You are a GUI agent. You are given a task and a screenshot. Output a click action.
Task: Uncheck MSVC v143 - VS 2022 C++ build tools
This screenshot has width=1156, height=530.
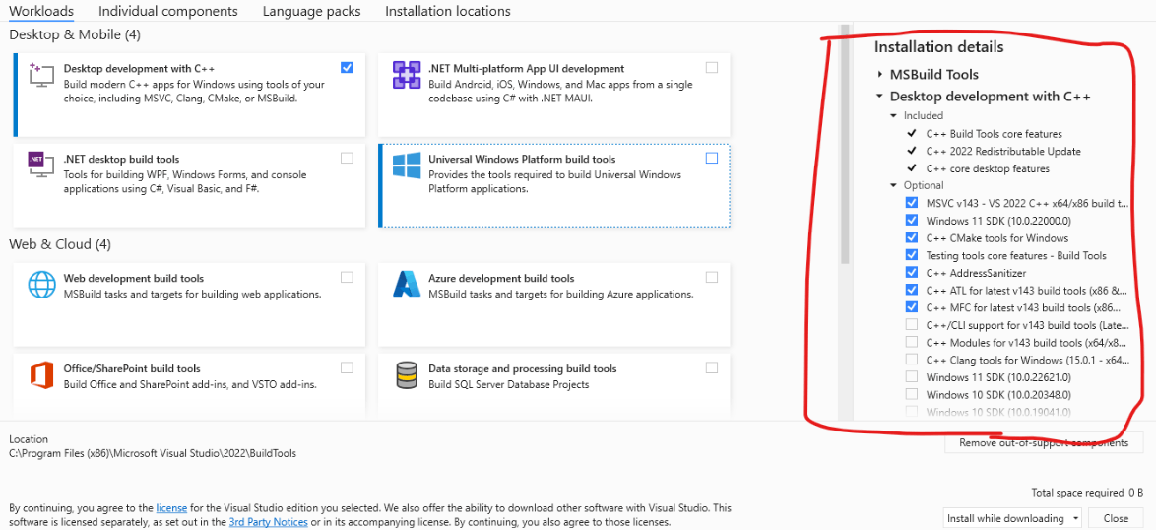point(912,203)
